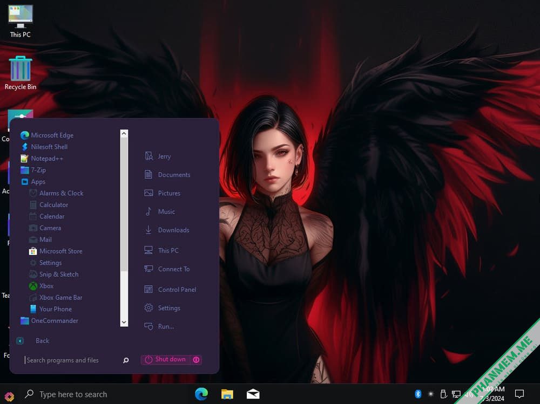This screenshot has width=540, height=404.
Task: Start the Camera app
Action: [45, 228]
